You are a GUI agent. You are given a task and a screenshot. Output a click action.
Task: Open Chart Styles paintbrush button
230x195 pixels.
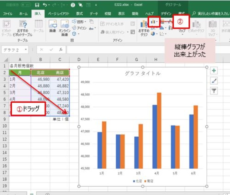pos(214,81)
